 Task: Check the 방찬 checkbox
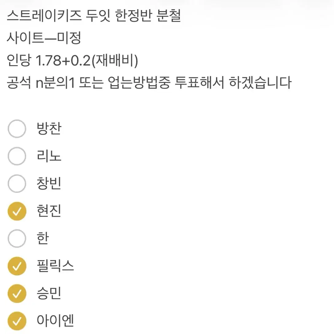[x=17, y=129]
